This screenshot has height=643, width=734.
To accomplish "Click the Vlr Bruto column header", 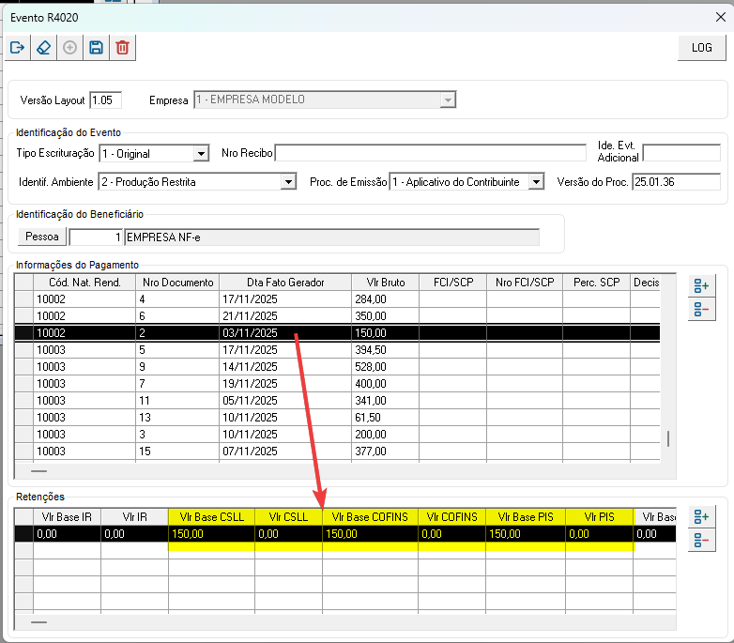I will coord(385,283).
